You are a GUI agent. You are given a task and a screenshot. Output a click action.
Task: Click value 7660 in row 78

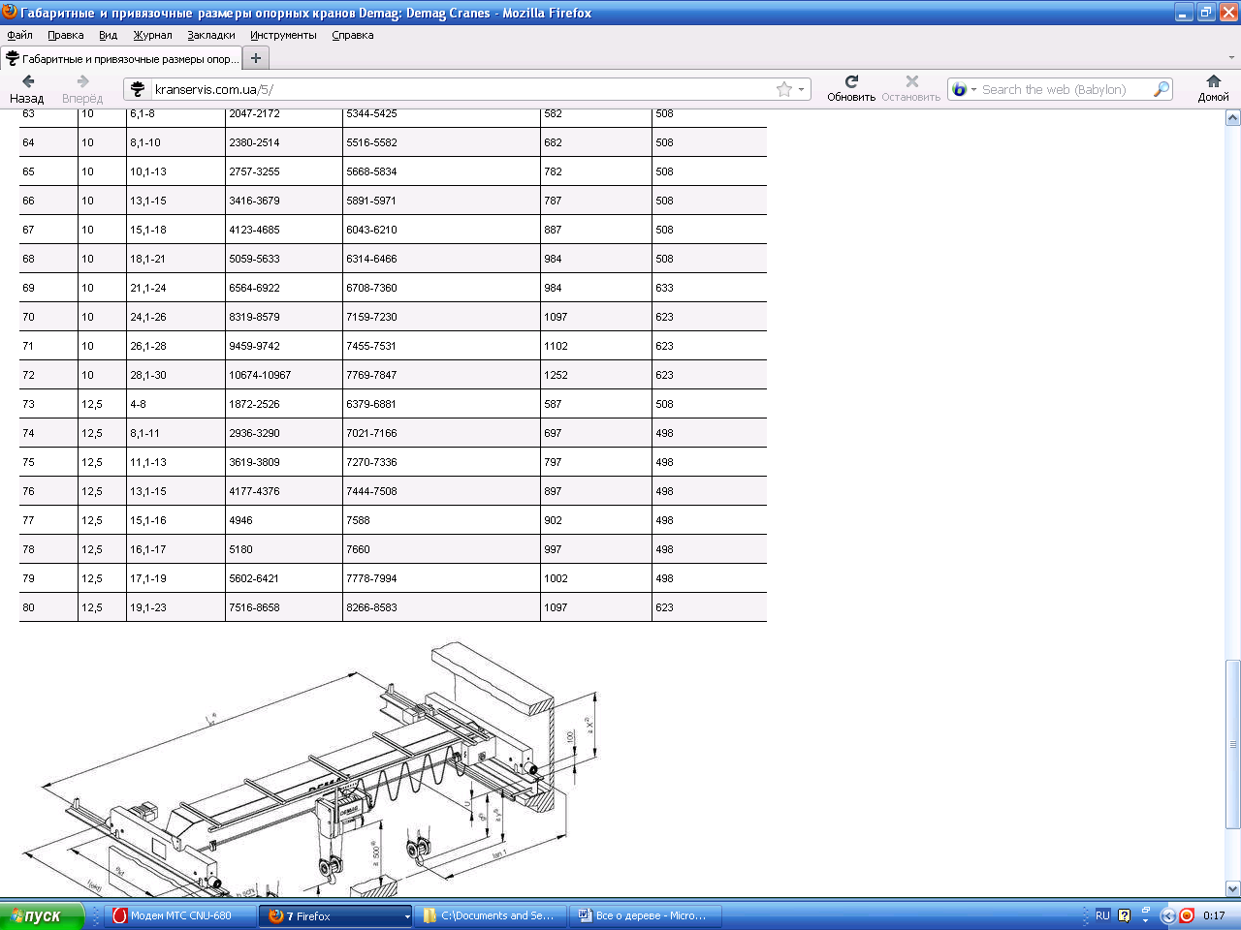[358, 549]
